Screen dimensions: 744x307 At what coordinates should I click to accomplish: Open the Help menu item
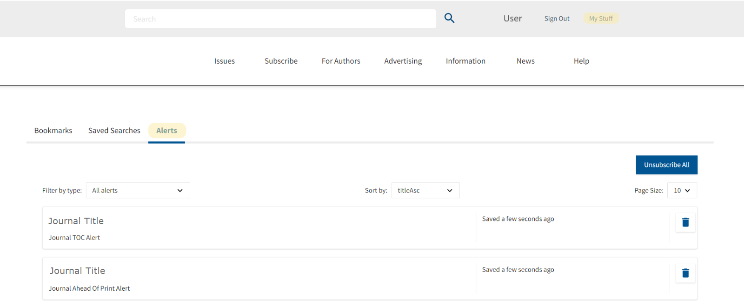(x=581, y=61)
